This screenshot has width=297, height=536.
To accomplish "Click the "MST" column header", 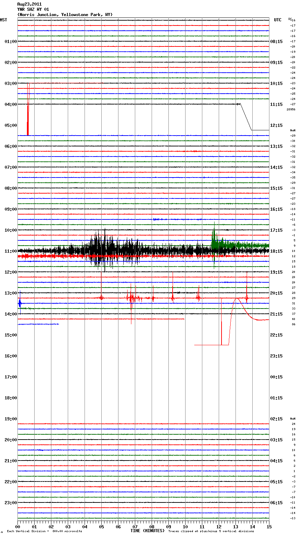I will click(x=3, y=20).
